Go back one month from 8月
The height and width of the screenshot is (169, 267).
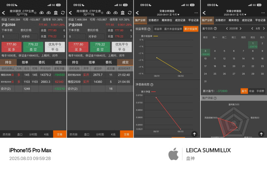tap(252, 29)
